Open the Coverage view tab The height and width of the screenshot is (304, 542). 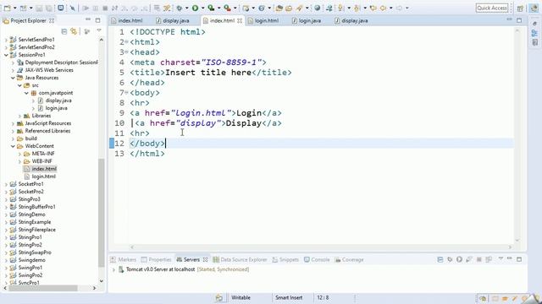349,259
